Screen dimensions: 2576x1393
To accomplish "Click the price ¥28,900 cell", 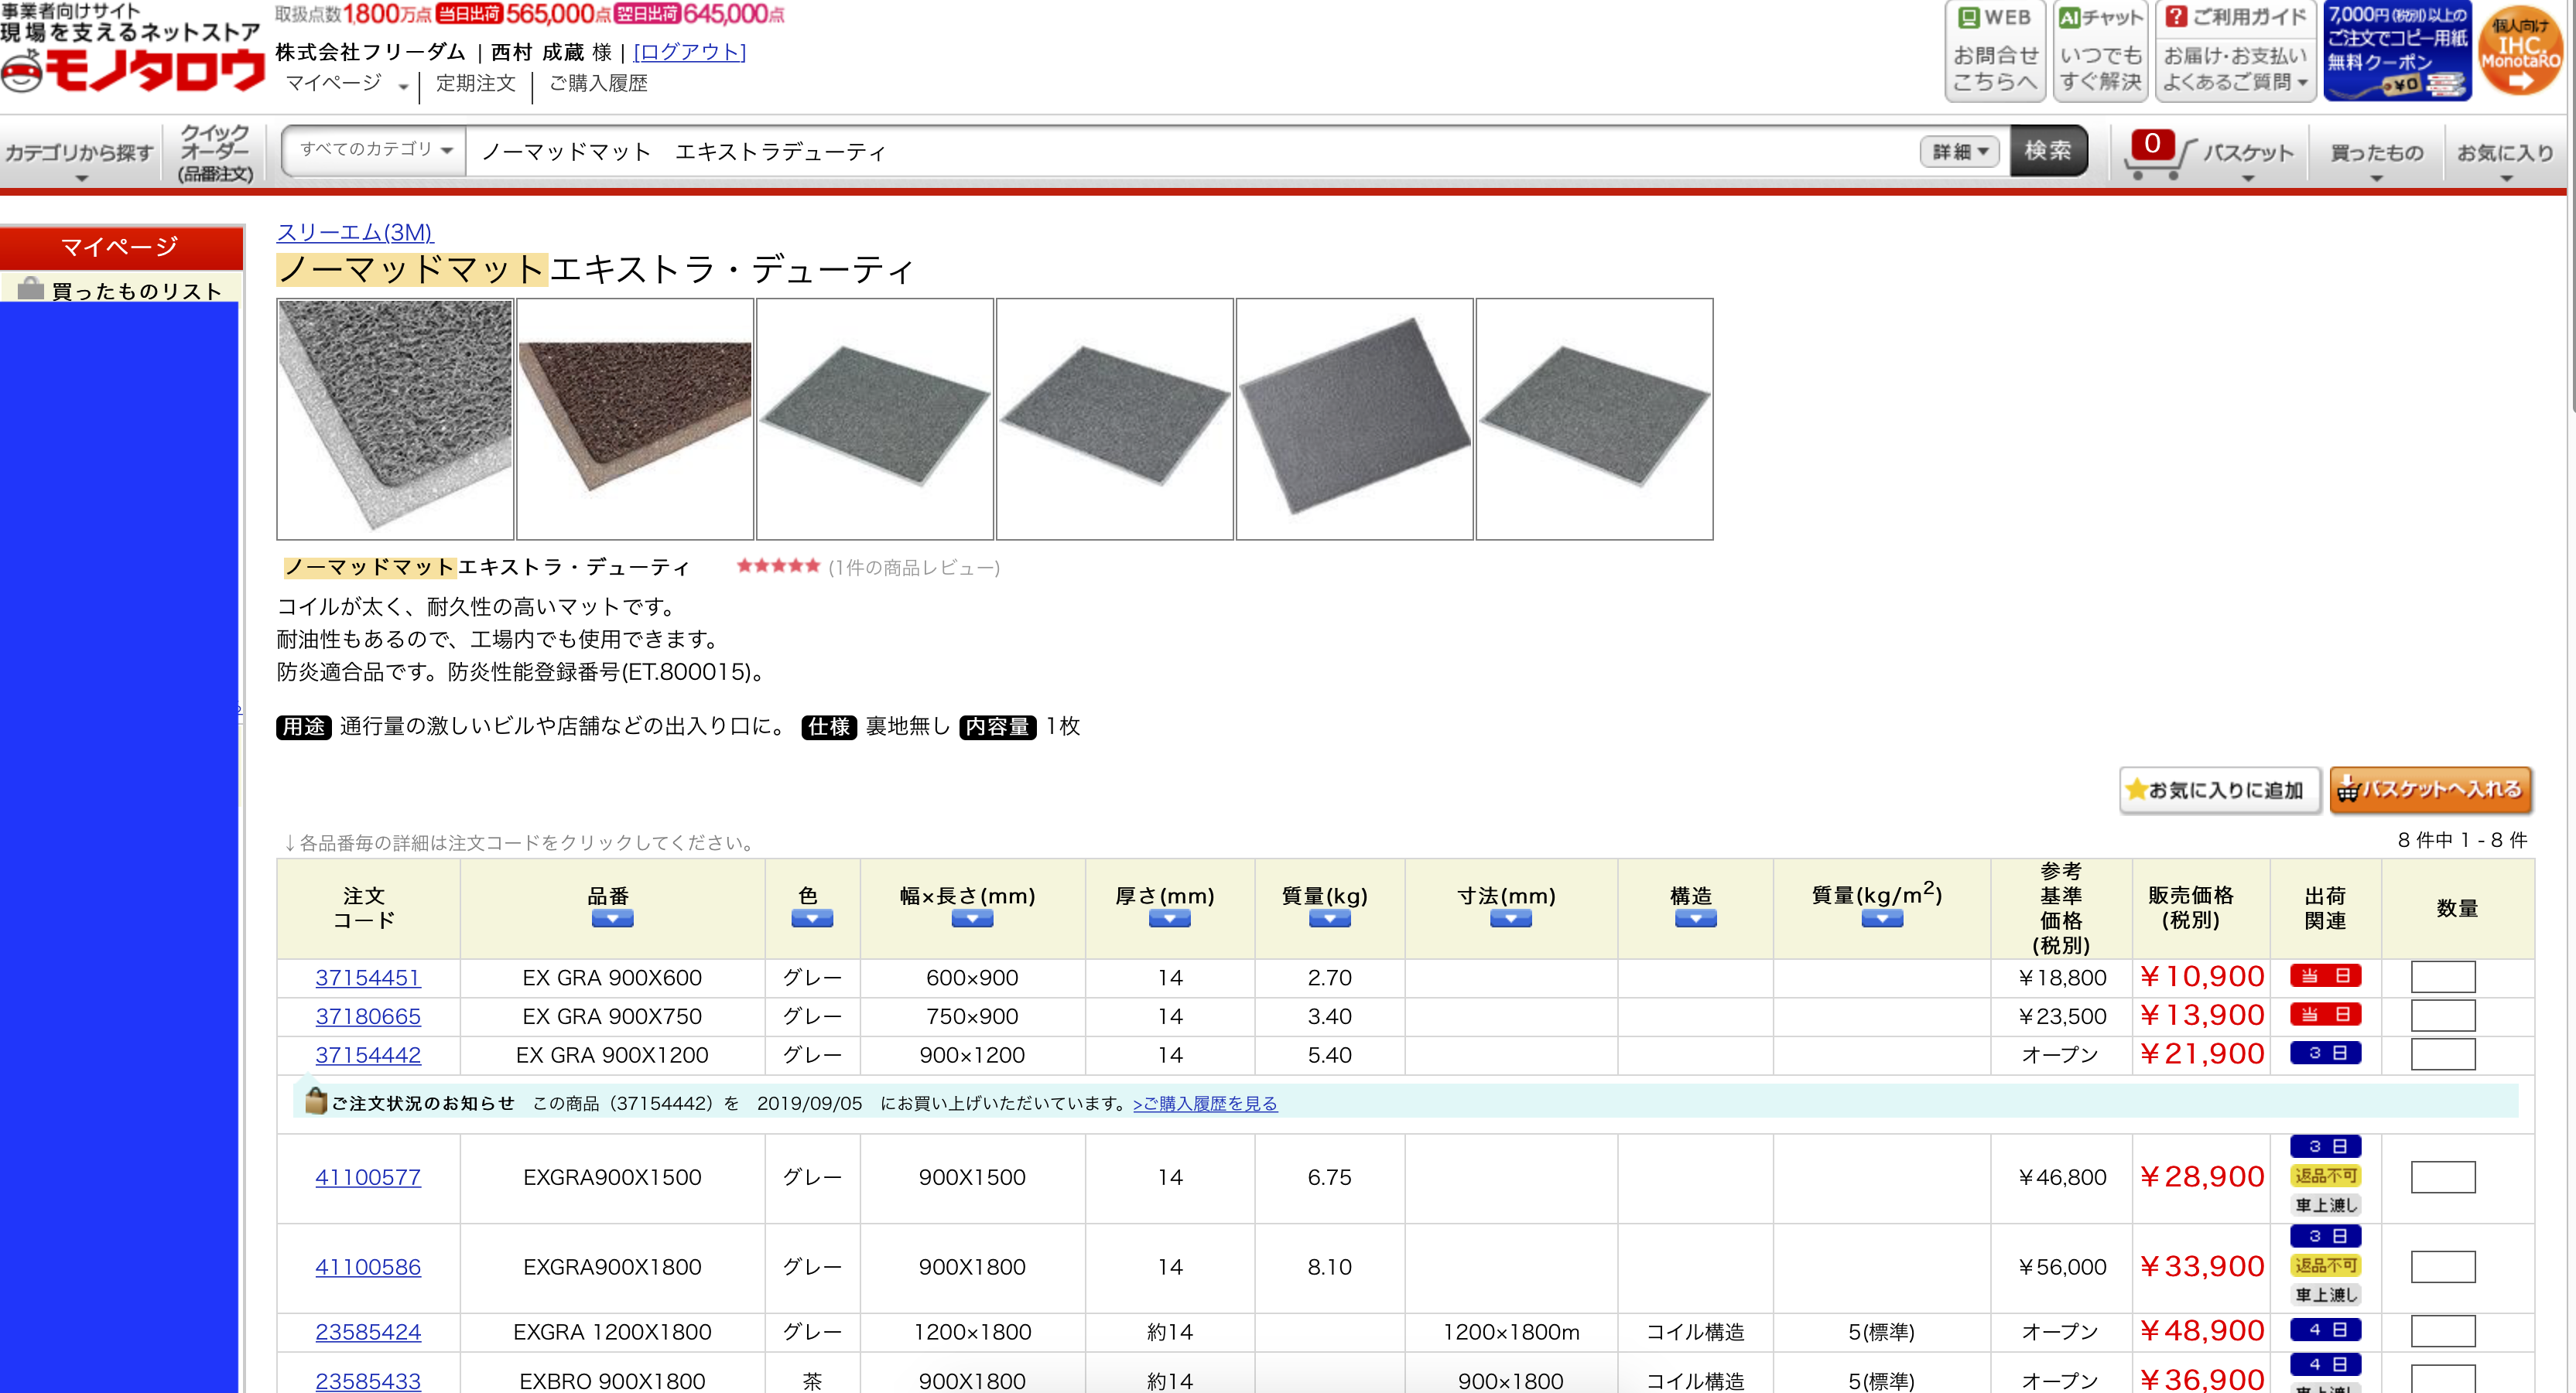I will point(2201,1176).
